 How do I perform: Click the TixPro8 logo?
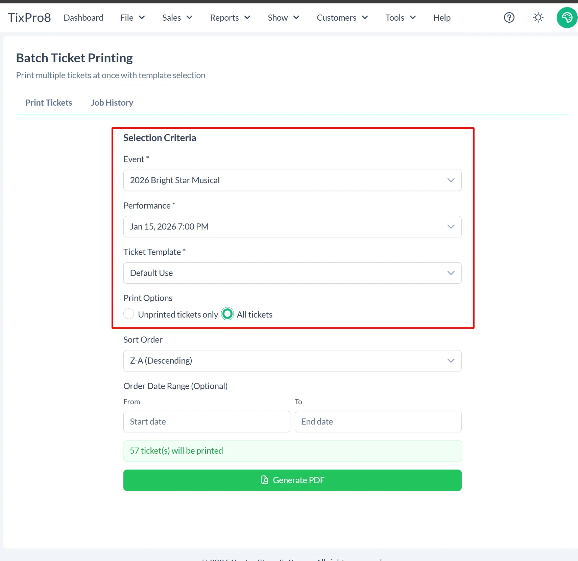tap(29, 18)
